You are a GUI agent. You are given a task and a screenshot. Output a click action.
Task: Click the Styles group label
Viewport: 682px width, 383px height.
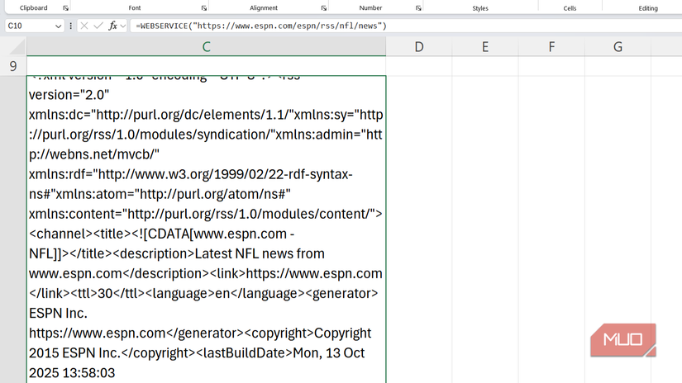pyautogui.click(x=480, y=8)
